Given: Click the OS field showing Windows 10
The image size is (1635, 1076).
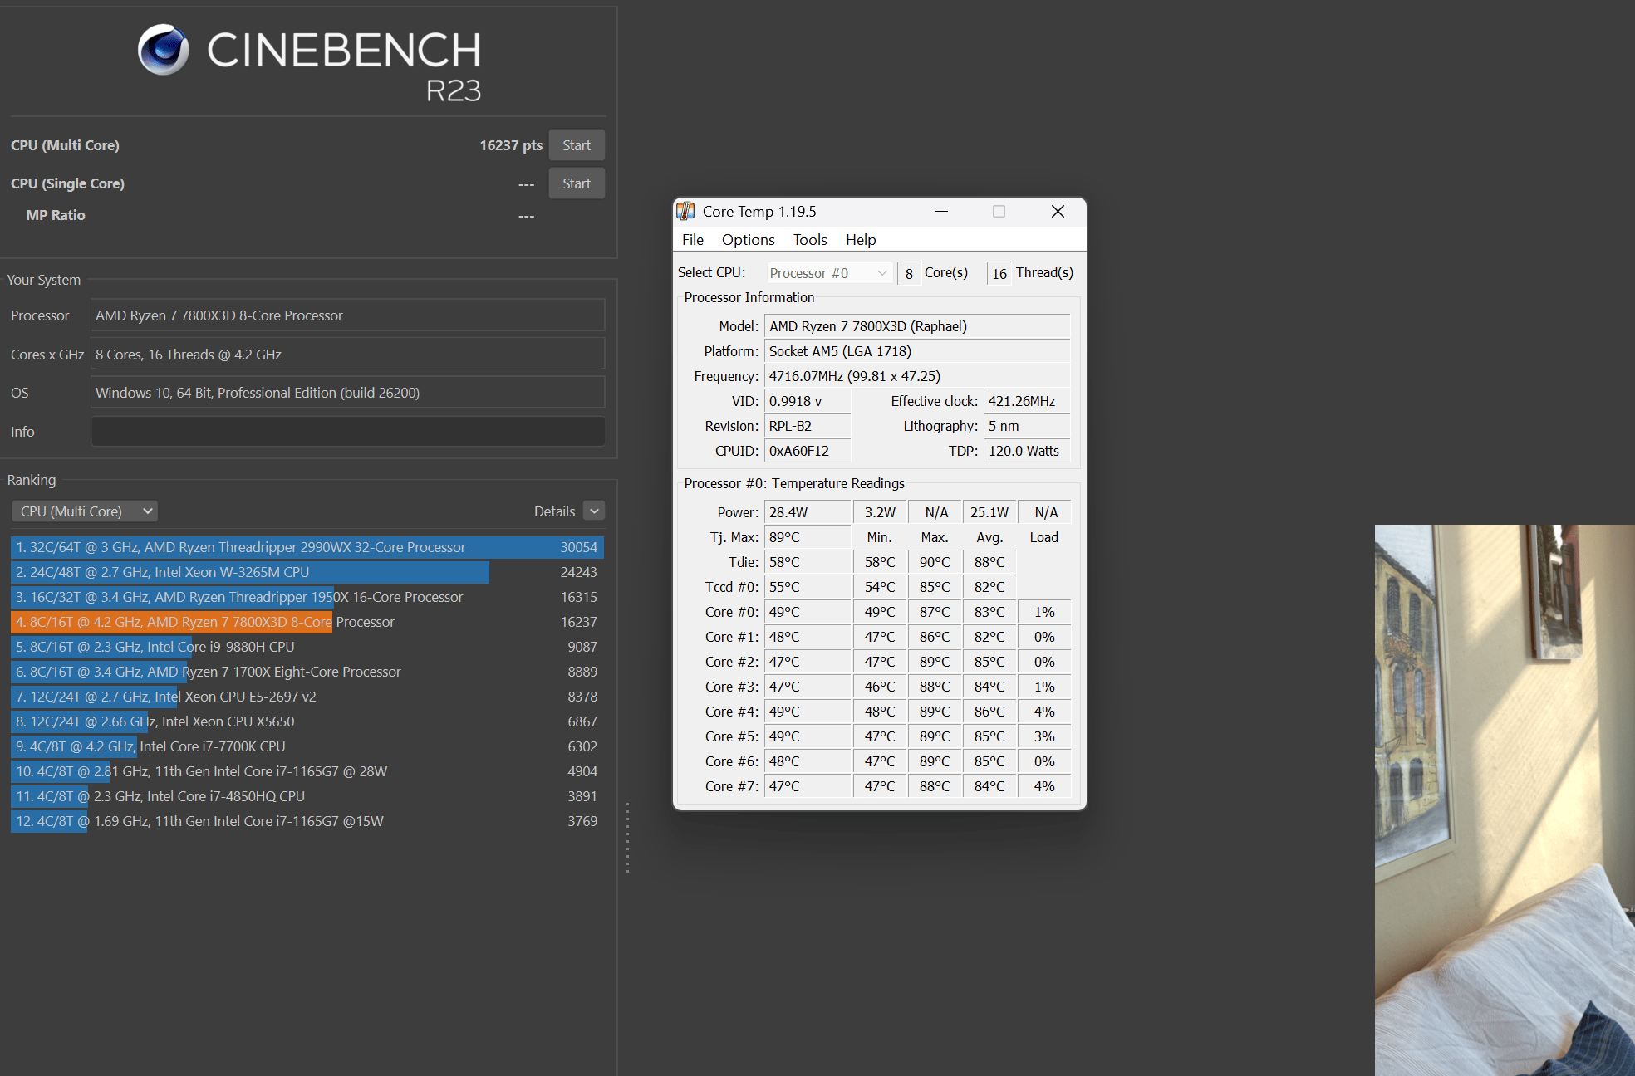Looking at the screenshot, I should (x=348, y=393).
